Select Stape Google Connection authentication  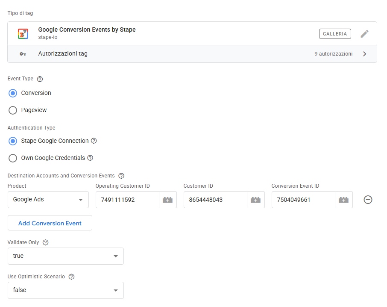[x=13, y=141]
